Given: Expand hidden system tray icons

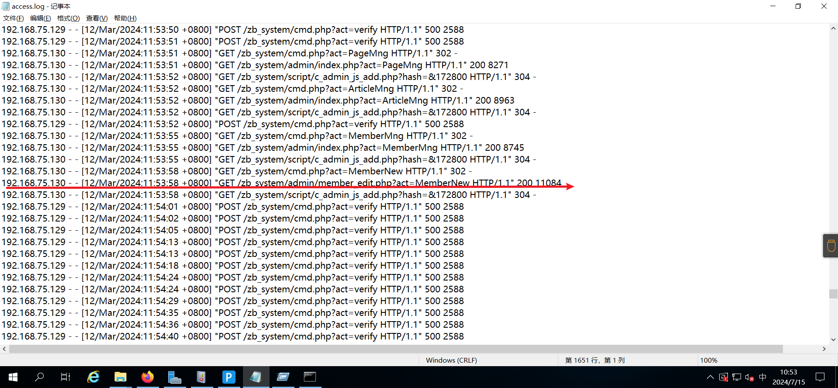Looking at the screenshot, I should click(710, 377).
